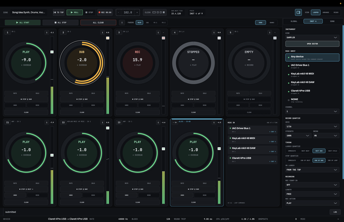Open the GLOBAL settings tab
This screenshot has height=222, width=344.
point(294,21)
